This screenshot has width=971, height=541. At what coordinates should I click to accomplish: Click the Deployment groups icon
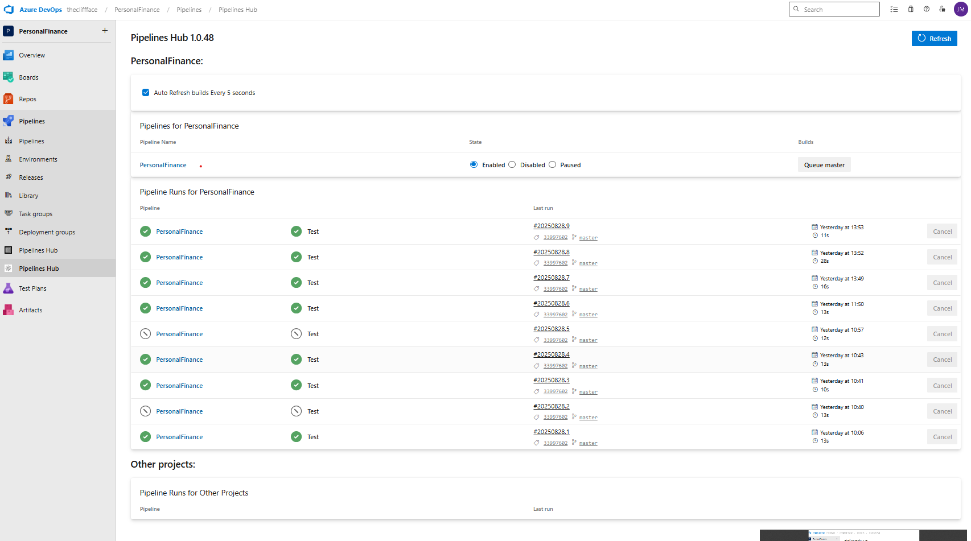pyautogui.click(x=9, y=232)
